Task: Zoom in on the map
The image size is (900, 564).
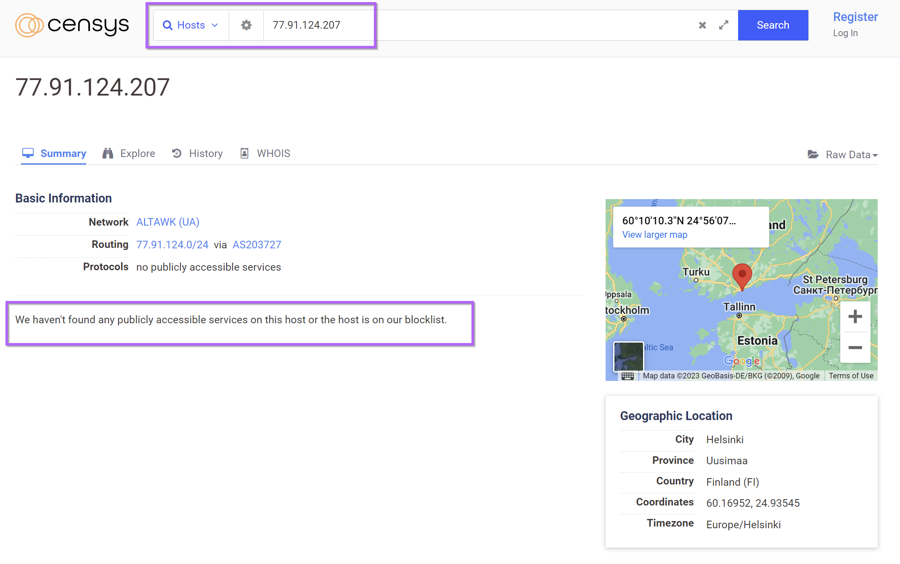Action: [x=855, y=317]
